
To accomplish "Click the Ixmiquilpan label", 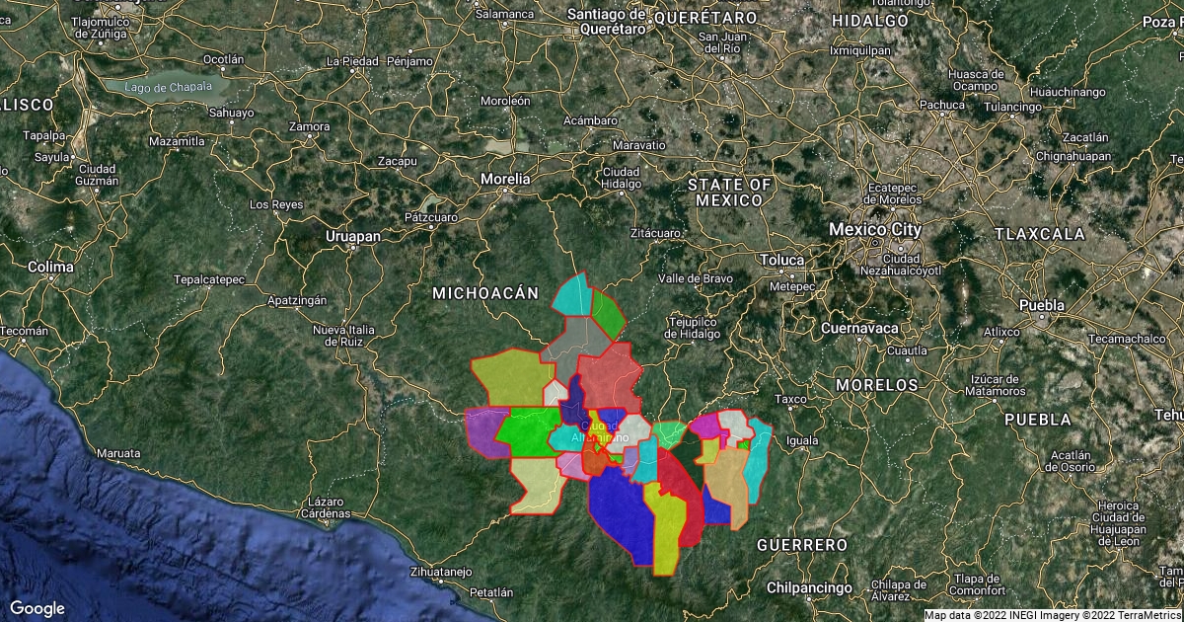I will [860, 49].
